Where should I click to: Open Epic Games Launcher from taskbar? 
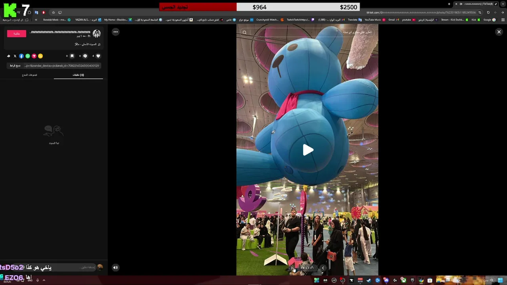tap(412, 280)
